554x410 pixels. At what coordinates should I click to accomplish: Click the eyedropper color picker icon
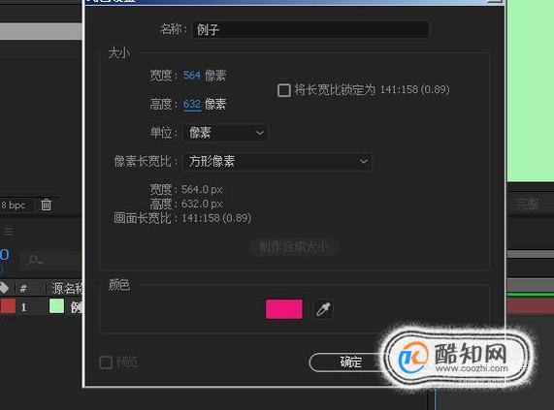[323, 309]
